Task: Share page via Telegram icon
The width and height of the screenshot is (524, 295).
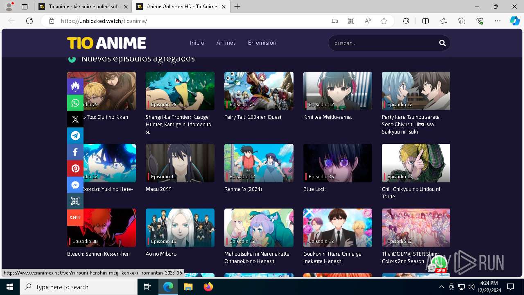Action: point(75,136)
